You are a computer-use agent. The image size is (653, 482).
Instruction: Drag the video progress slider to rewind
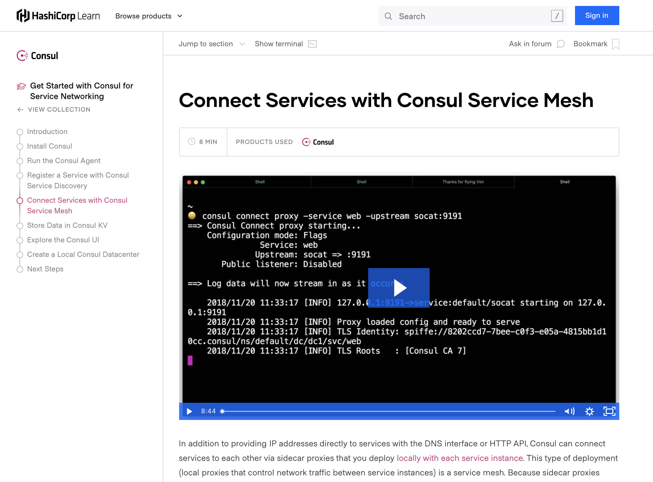222,411
